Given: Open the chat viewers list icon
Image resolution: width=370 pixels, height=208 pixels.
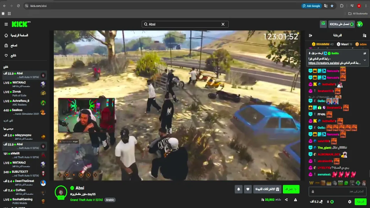Looking at the screenshot, I should click(x=365, y=36).
